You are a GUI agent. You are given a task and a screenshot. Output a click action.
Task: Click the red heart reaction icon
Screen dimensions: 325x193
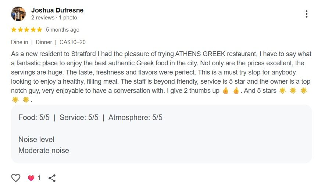31,178
